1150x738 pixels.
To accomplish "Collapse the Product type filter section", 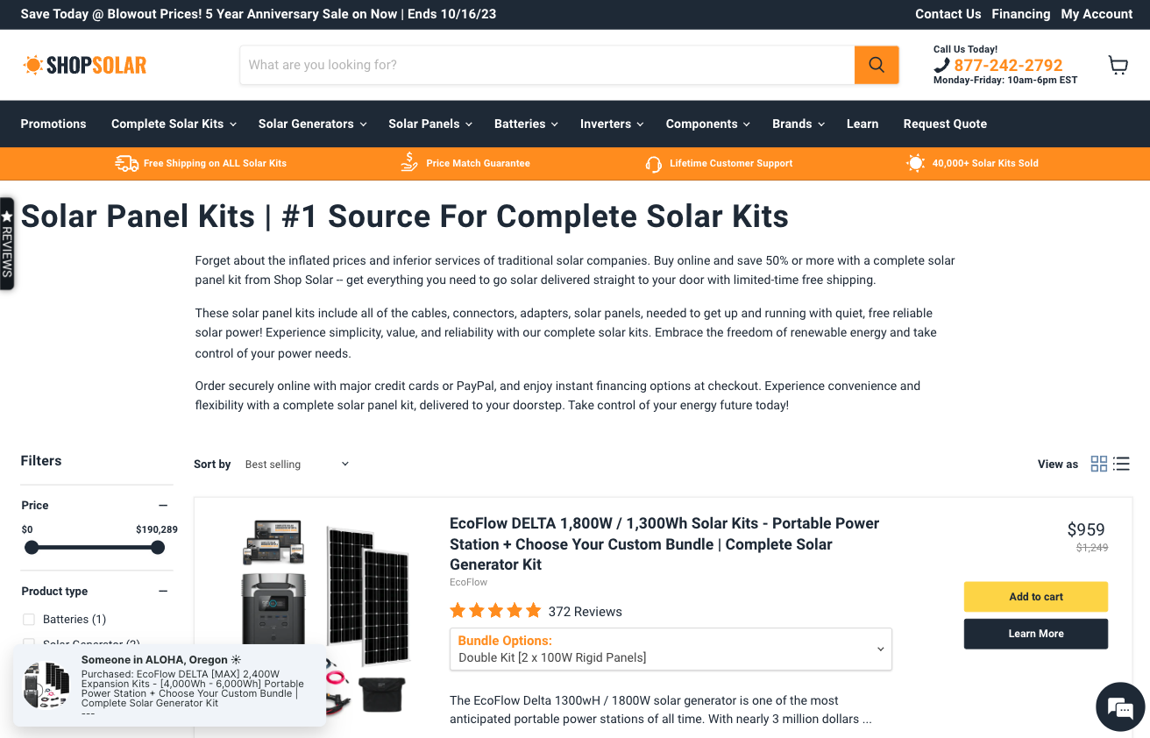I will point(163,591).
